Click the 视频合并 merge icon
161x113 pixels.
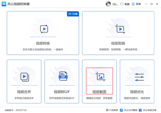point(24,77)
